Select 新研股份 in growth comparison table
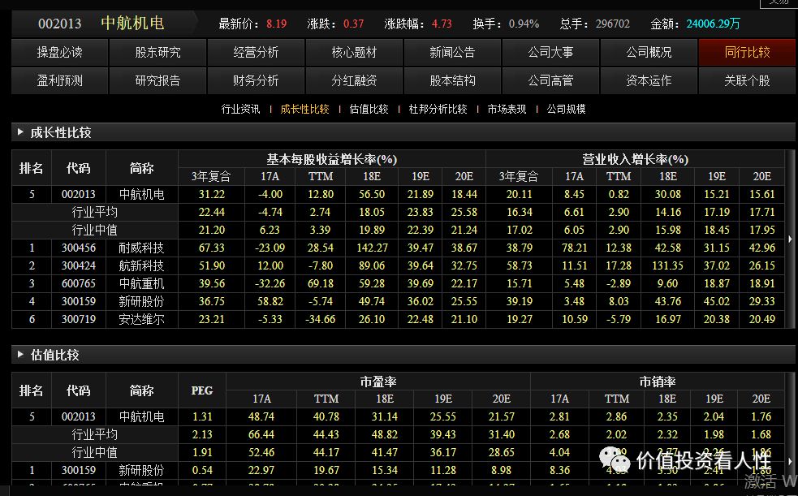 coord(141,301)
